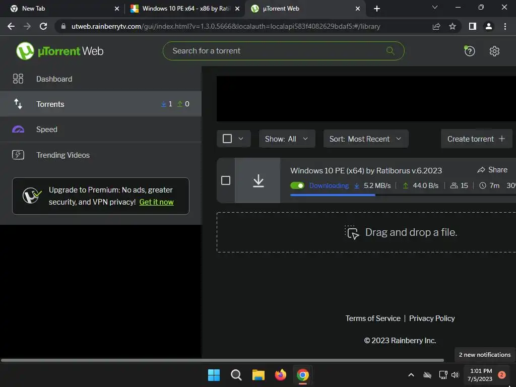Screen dimensions: 516x387
Task: Click the browser address bar URL
Action: 226,26
